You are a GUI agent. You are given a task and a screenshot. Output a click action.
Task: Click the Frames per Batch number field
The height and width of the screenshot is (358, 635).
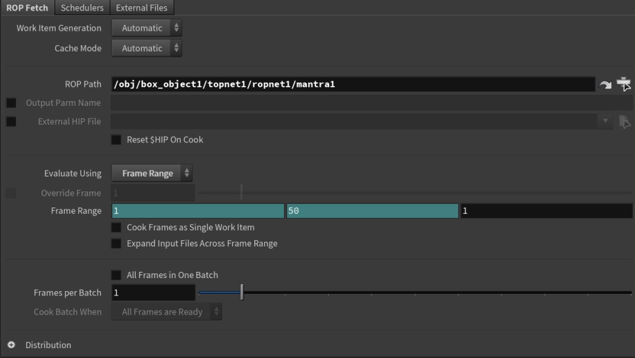(153, 293)
